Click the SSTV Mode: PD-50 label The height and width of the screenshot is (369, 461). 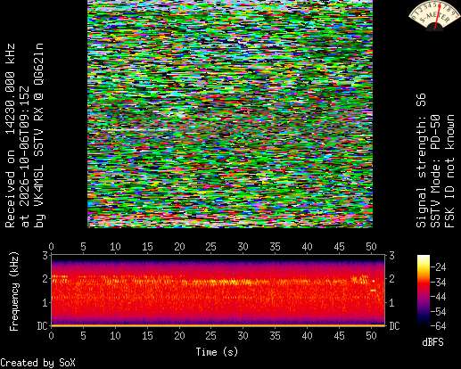coord(435,171)
